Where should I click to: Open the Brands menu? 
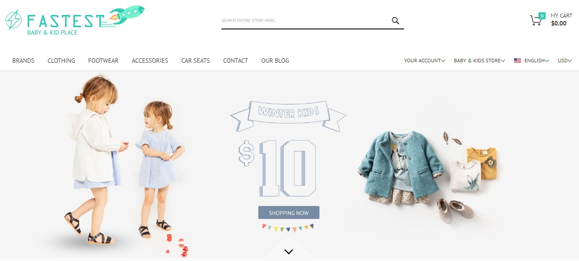click(x=23, y=61)
